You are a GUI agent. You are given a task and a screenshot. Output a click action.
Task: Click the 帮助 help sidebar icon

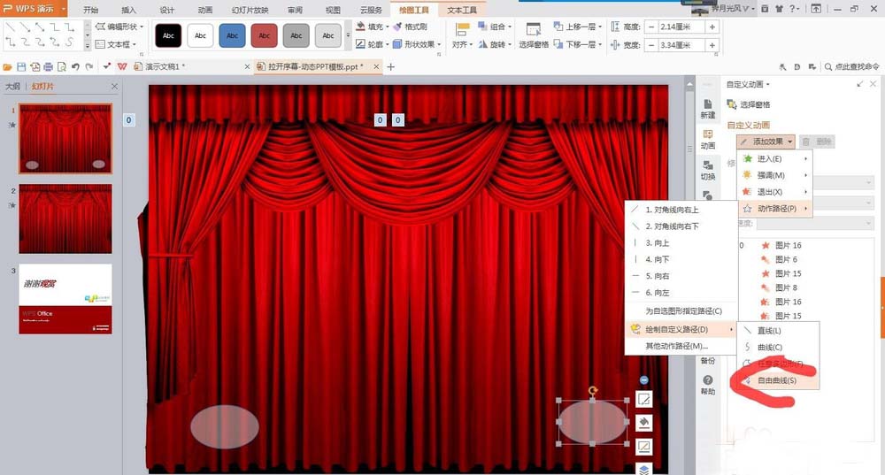click(x=708, y=384)
